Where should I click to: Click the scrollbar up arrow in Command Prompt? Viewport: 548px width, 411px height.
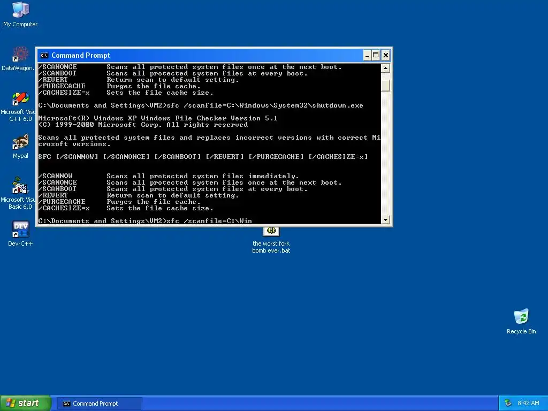tap(385, 68)
